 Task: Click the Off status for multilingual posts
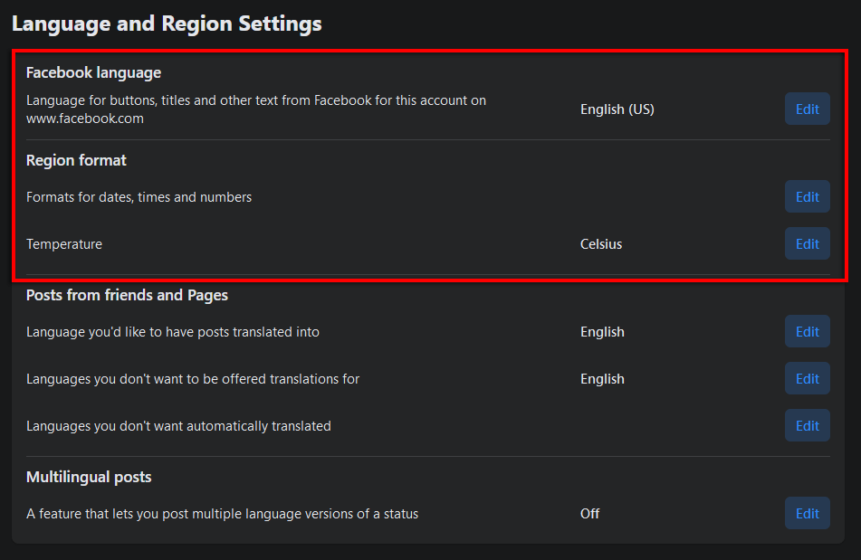590,514
